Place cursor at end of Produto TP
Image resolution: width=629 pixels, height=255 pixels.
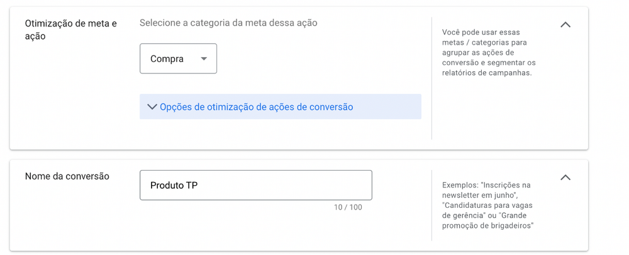tap(198, 186)
